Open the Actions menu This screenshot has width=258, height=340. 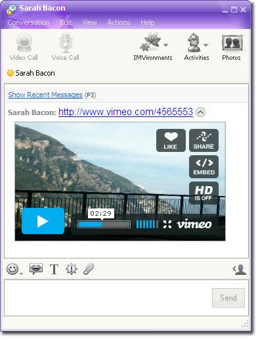tap(119, 22)
